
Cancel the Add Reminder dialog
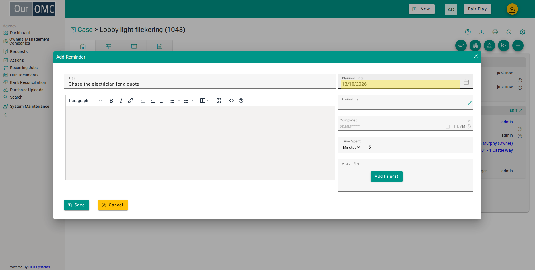pos(113,205)
